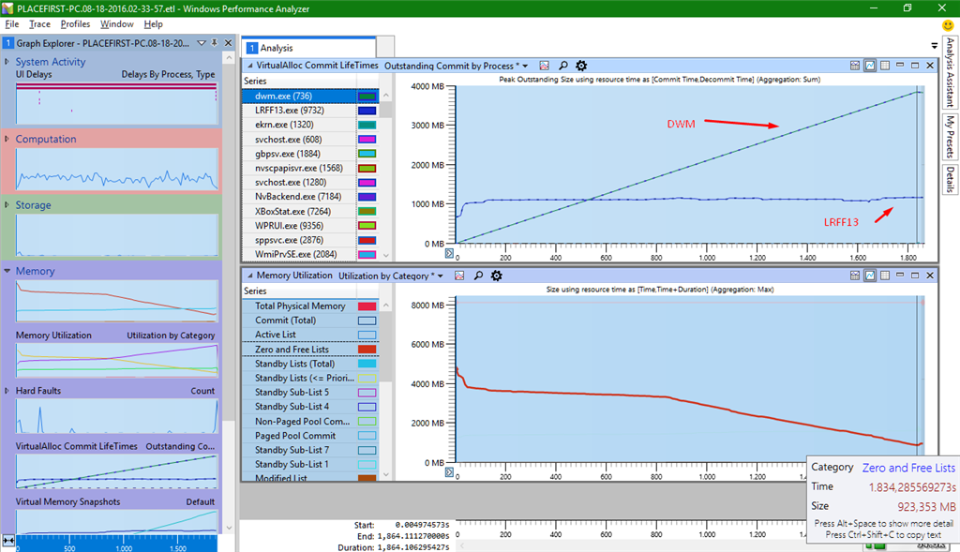Screen dimensions: 960x552
Task: Open the Profiles menu
Action: [75, 23]
